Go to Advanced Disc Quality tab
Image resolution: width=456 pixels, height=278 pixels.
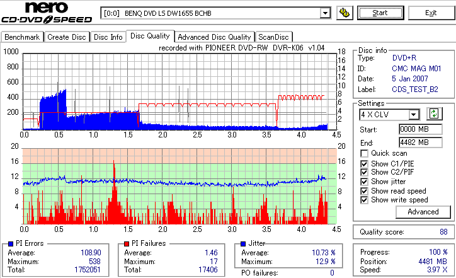click(214, 37)
